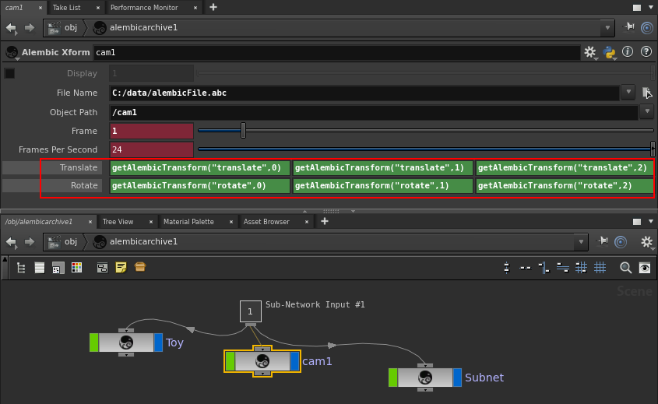The image size is (658, 404).
Task: Toggle network pane link circle icon
Action: [621, 242]
